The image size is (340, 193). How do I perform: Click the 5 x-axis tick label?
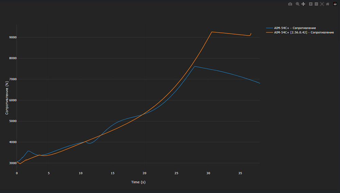(x=49, y=173)
